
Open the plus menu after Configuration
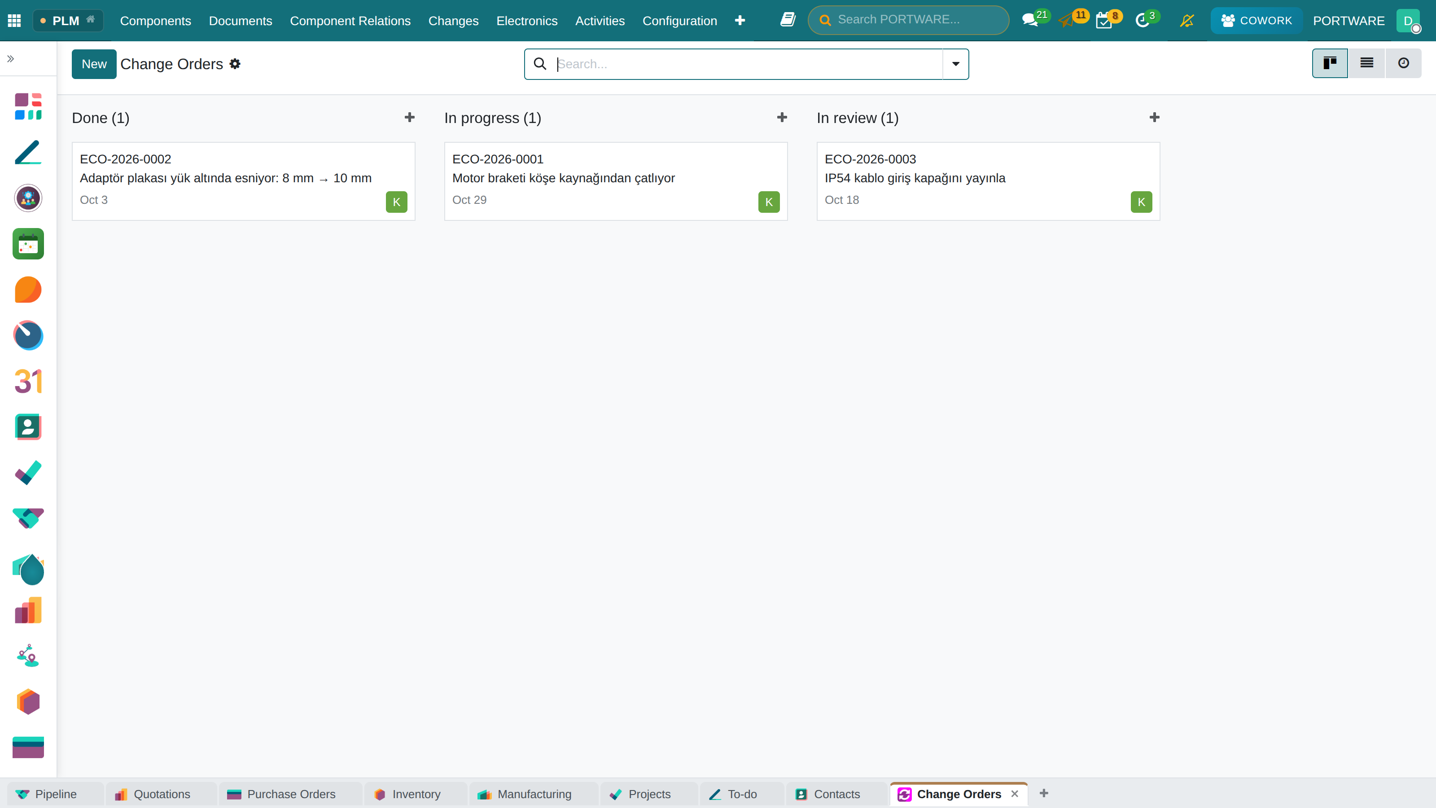click(740, 21)
